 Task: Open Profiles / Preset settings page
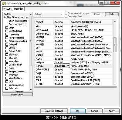click(x=16, y=18)
